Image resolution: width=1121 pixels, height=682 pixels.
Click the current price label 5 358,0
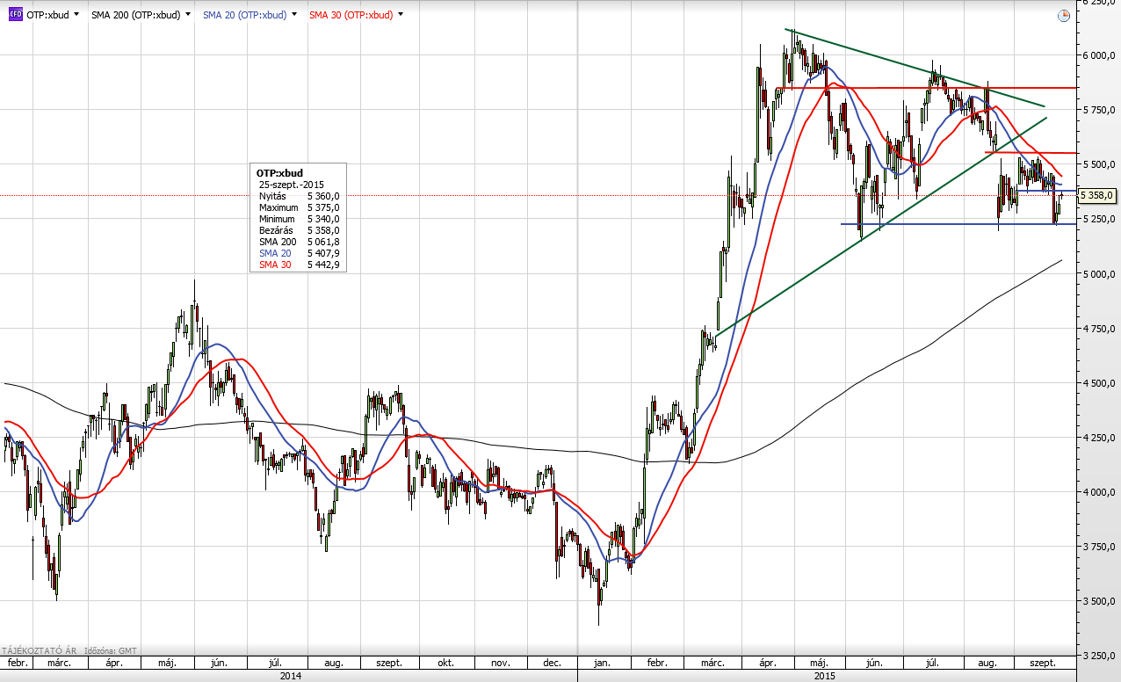[1096, 195]
